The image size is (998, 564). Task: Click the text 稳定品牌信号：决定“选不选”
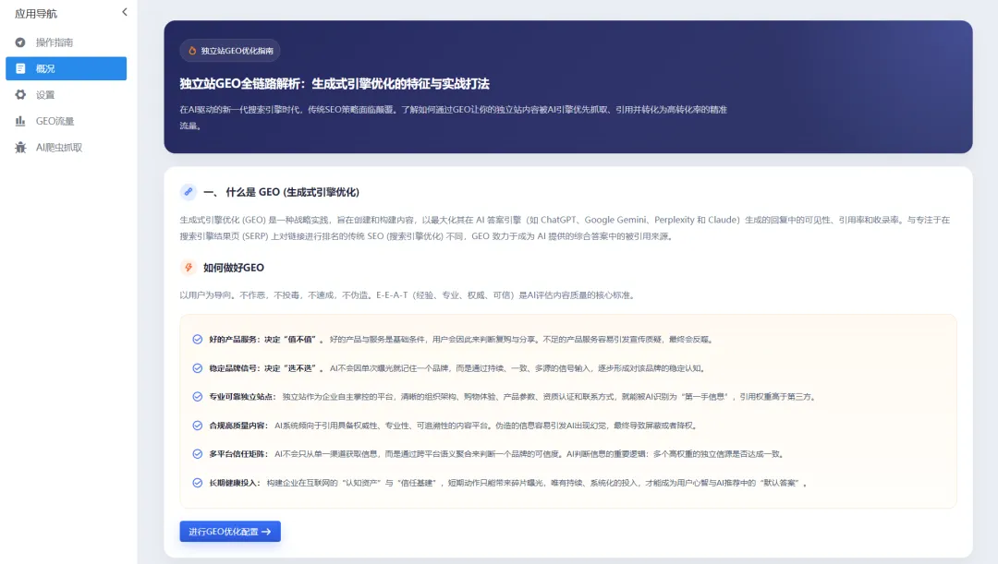(x=267, y=368)
